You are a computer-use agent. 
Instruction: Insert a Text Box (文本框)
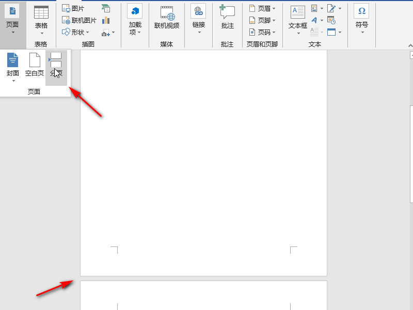(298, 20)
